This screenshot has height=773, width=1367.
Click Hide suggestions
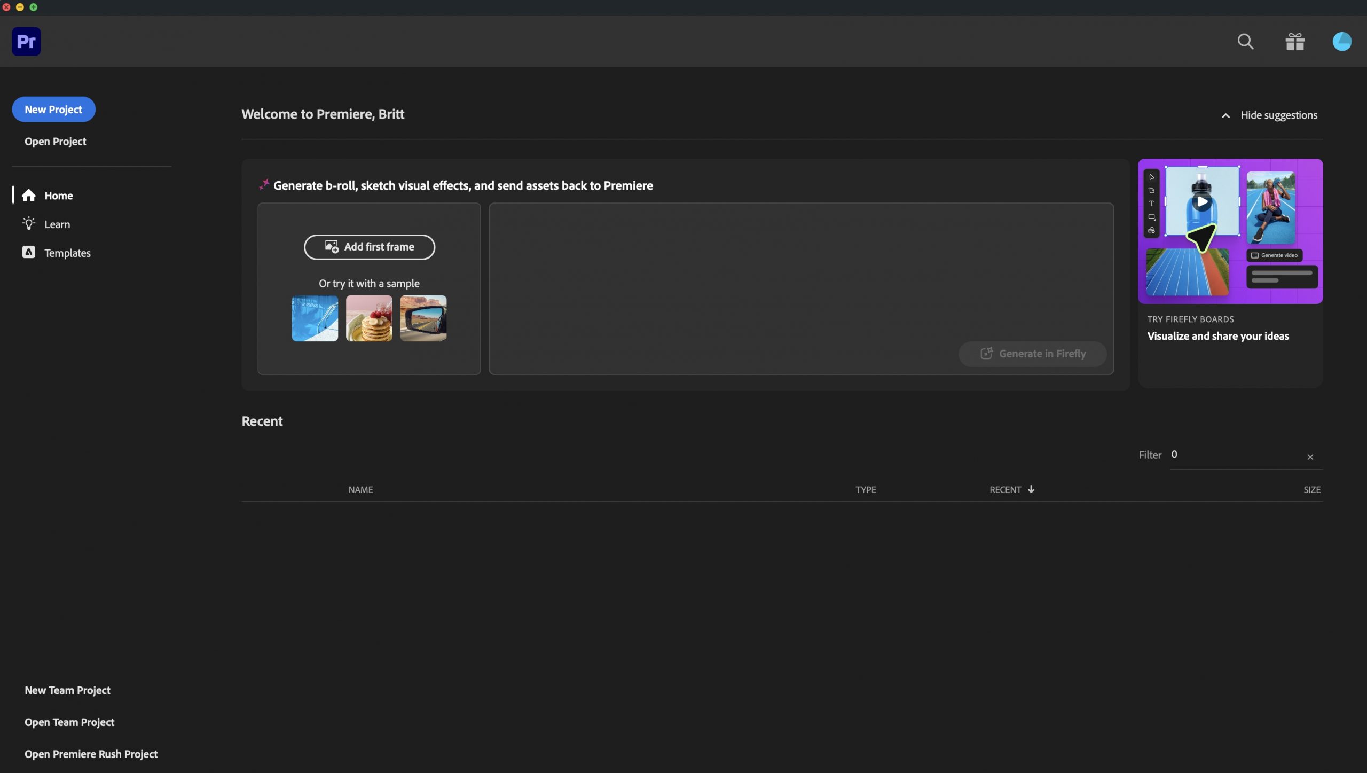(x=1279, y=115)
